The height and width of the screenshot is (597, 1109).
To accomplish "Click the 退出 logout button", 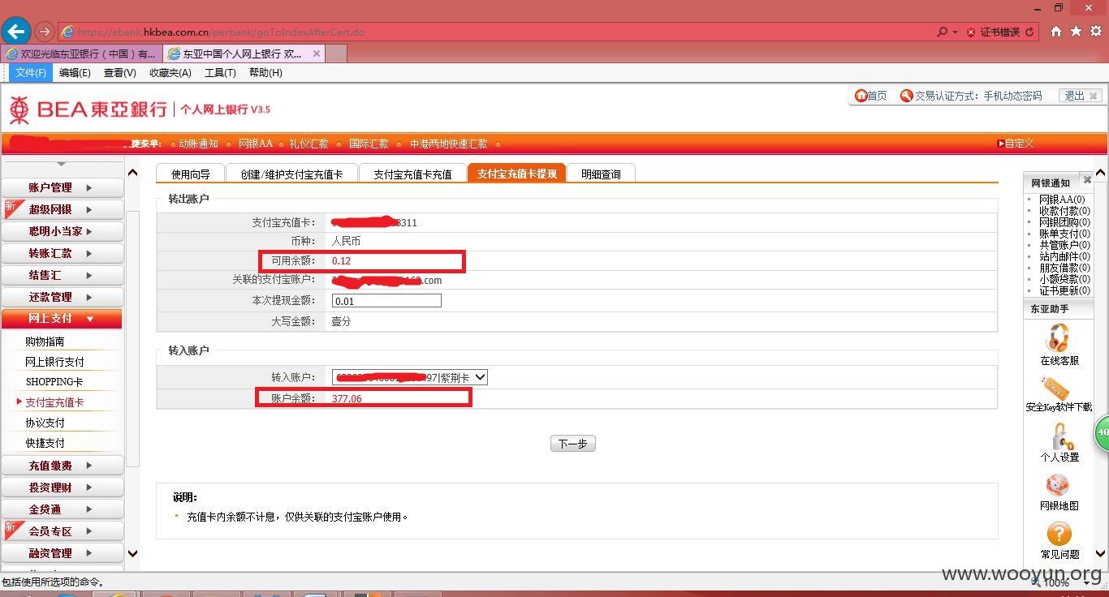I will click(x=1081, y=96).
